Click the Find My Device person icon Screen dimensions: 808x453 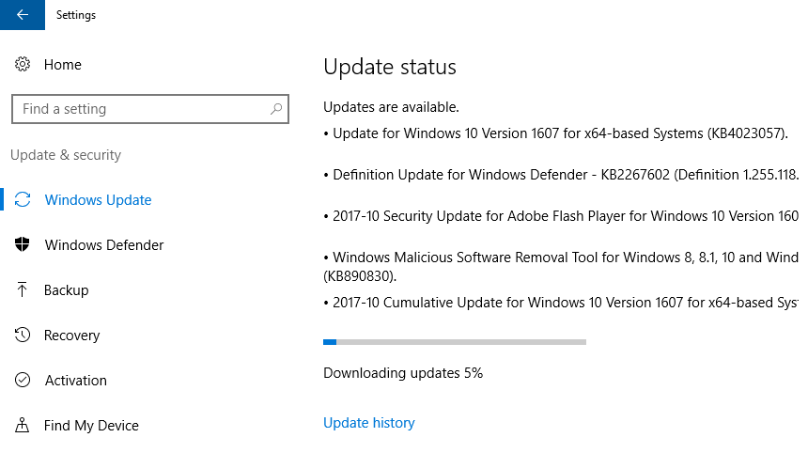pos(23,425)
